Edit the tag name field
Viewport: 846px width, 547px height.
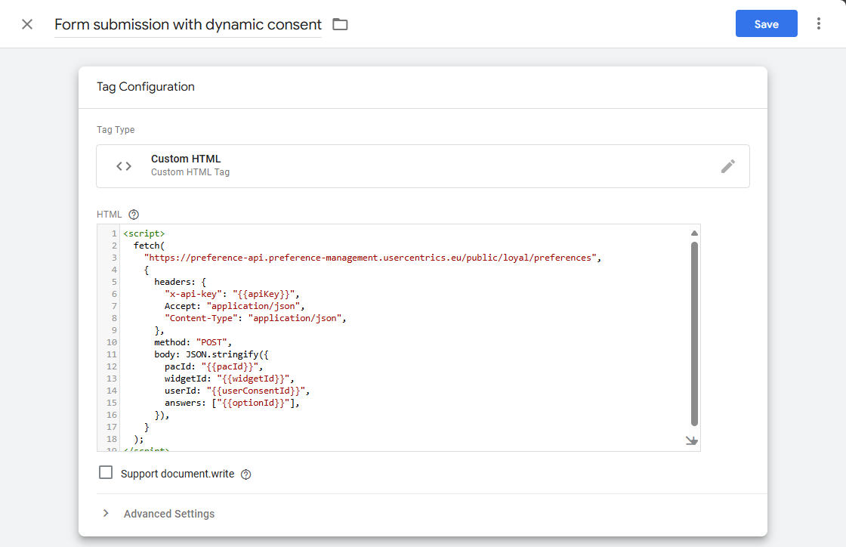(188, 25)
